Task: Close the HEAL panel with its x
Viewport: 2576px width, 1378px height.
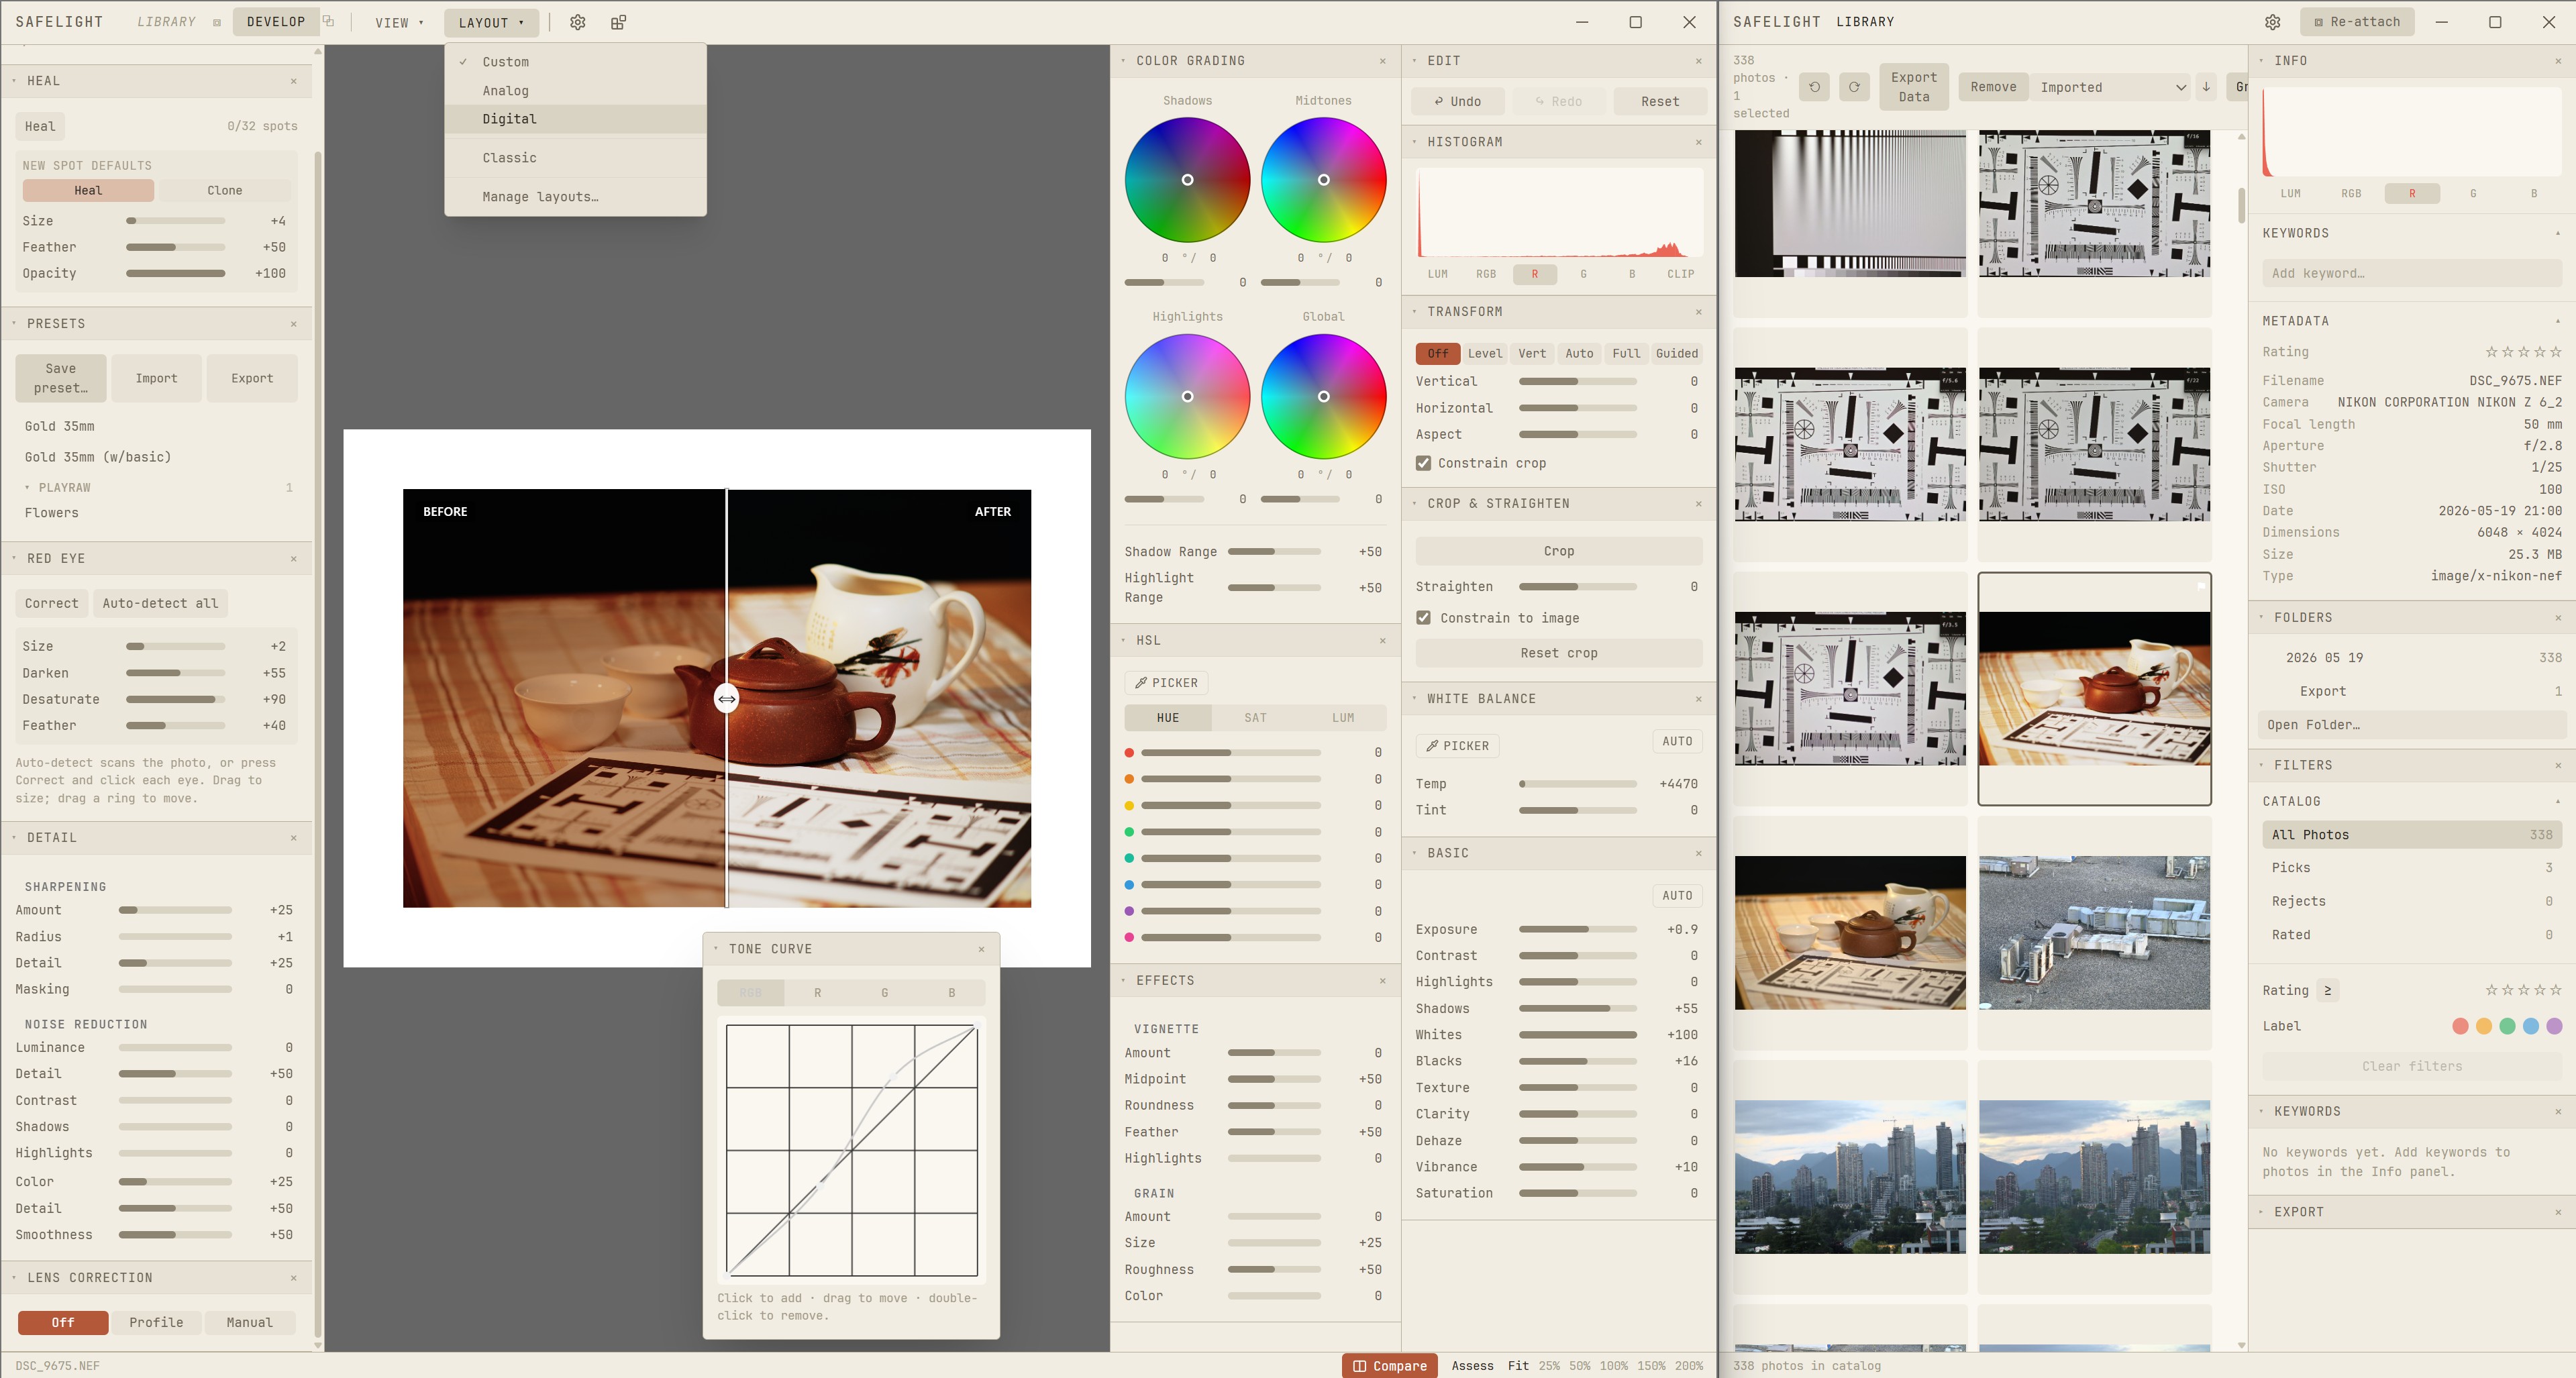Action: coord(293,81)
